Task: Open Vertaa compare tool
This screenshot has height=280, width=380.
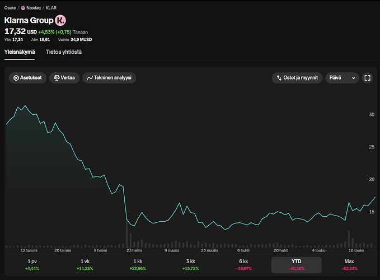Action: [x=64, y=78]
